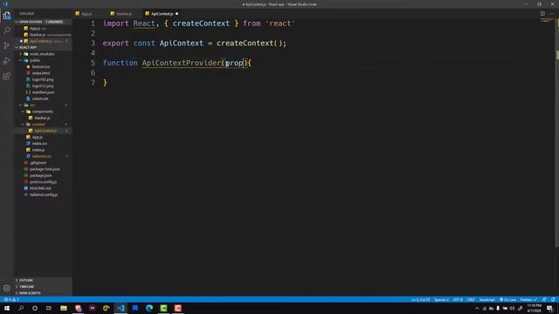Click the editor vertical scrollbar

(x=557, y=133)
